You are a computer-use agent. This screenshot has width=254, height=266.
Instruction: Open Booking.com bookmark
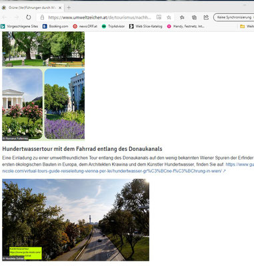point(55,27)
